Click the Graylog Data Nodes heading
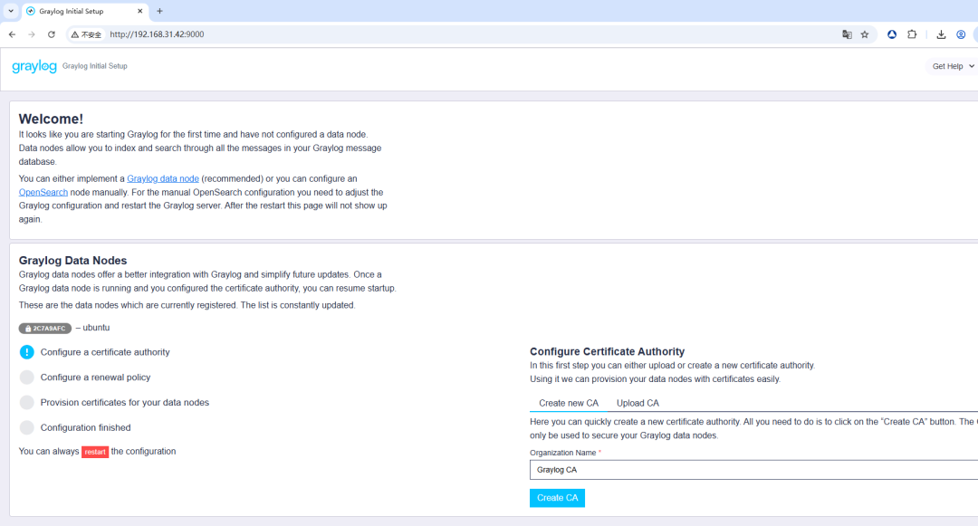The image size is (978, 526). [72, 261]
